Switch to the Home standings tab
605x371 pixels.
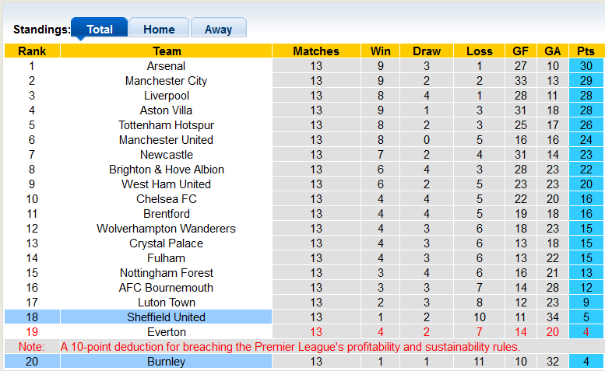159,30
